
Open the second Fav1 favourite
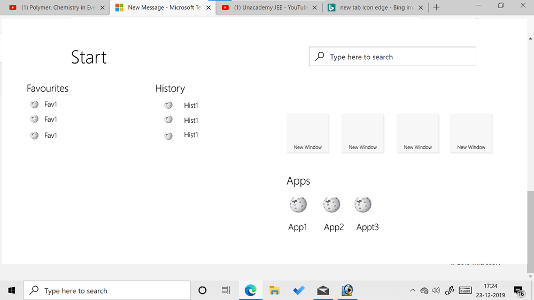[44, 119]
